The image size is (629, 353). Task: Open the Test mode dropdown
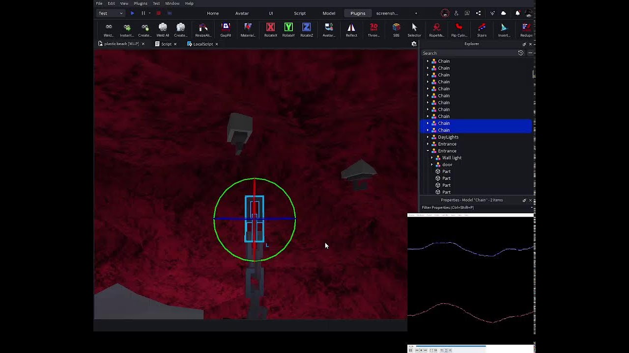coord(111,13)
